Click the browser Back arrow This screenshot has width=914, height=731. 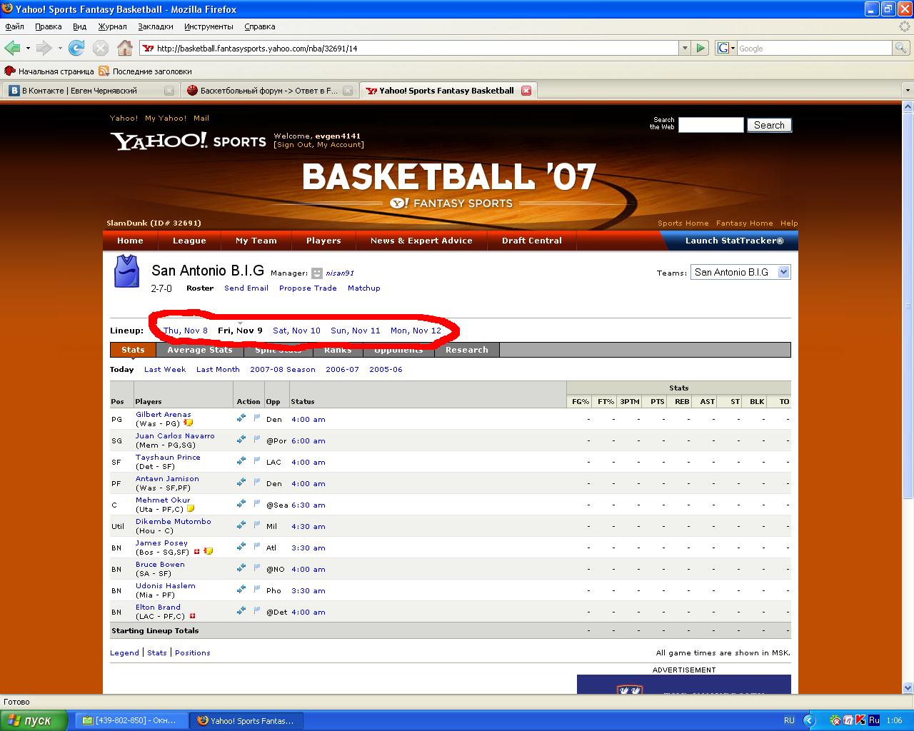[x=12, y=48]
